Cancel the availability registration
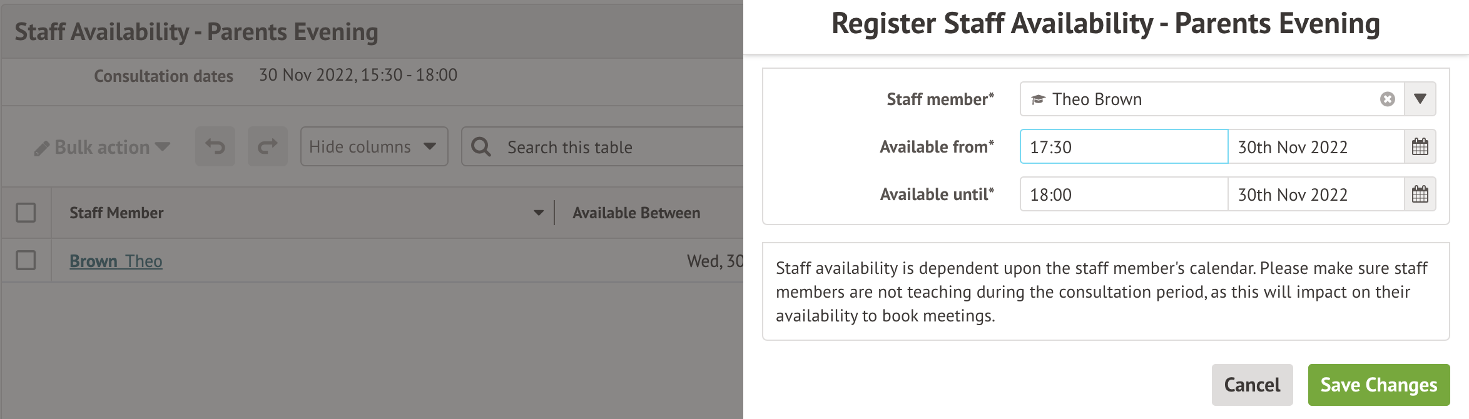This screenshot has height=419, width=1469. coord(1252,385)
